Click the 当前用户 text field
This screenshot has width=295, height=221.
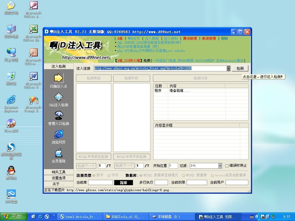(x=237, y=182)
